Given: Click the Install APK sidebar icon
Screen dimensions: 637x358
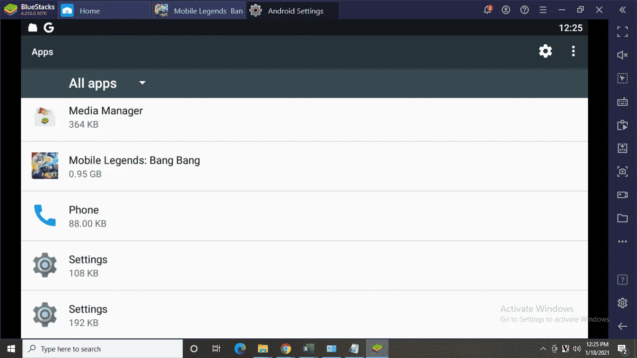Looking at the screenshot, I should click(x=623, y=148).
